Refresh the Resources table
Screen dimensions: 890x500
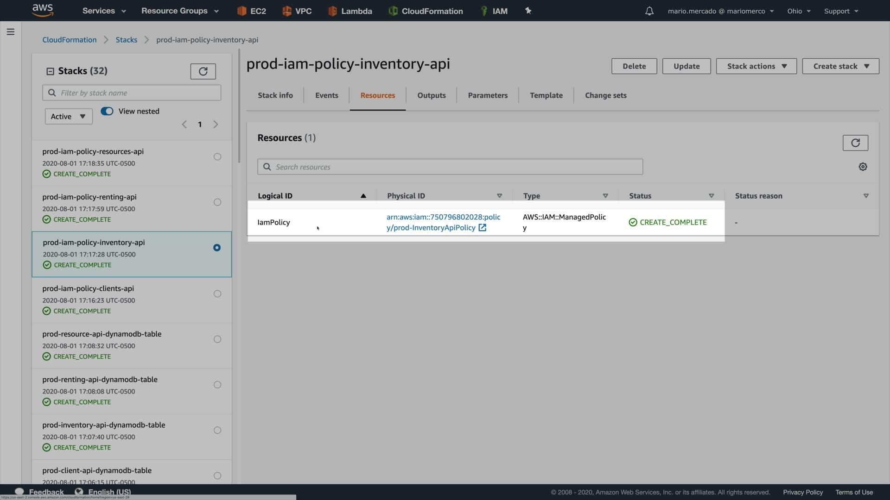(855, 143)
